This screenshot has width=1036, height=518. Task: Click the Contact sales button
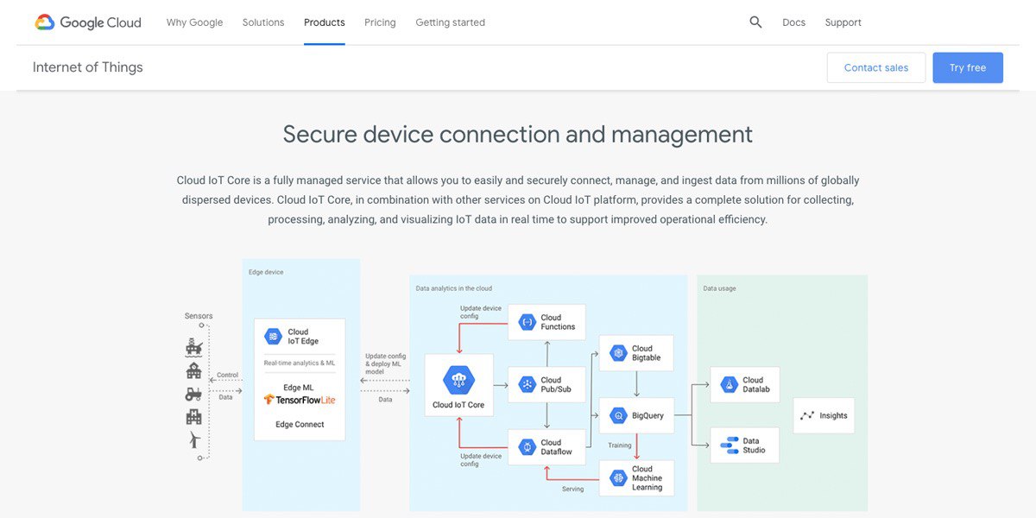coord(876,67)
